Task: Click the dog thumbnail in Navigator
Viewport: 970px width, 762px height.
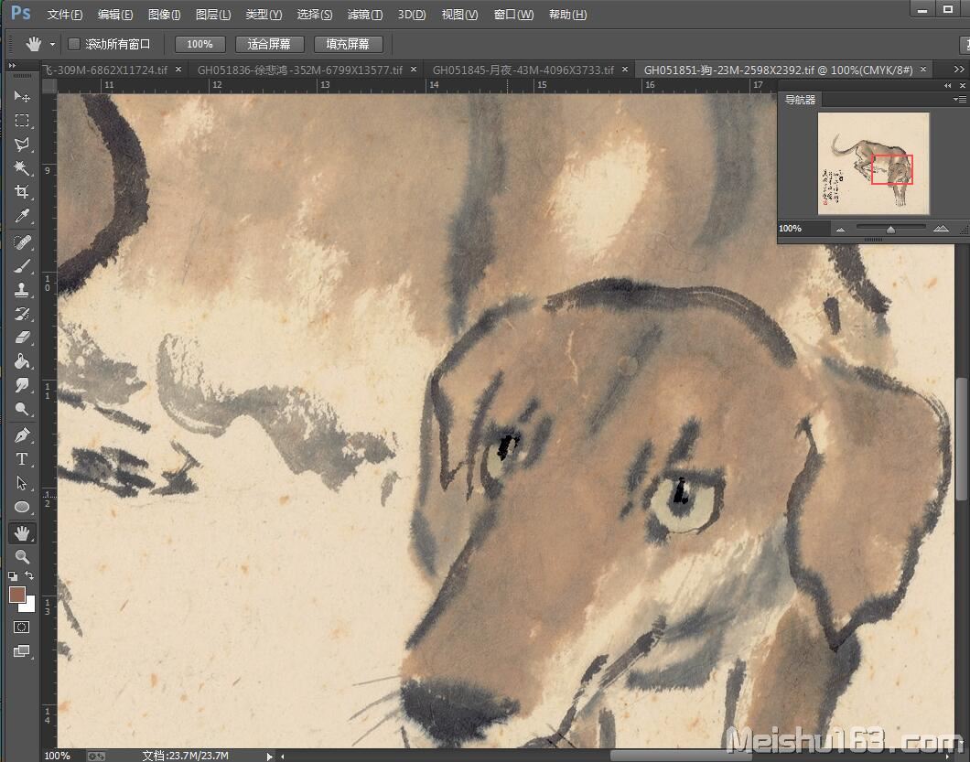Action: 874,163
